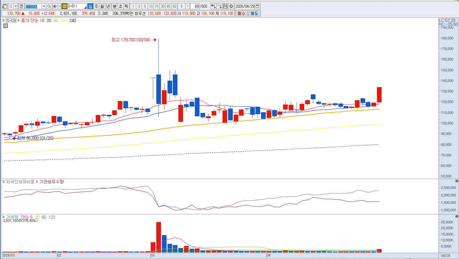Screen dimensions: 459x259
Task: Click the date field 2026/04/29
Action: (245, 6)
